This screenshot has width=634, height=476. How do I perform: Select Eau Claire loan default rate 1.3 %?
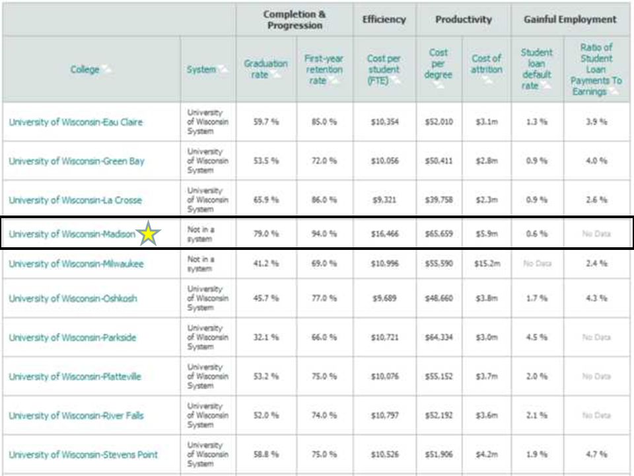(536, 122)
